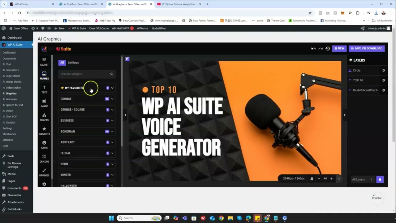Open AI Voiceover in WP sidebar
The image size is (396, 223).
(x=10, y=99)
